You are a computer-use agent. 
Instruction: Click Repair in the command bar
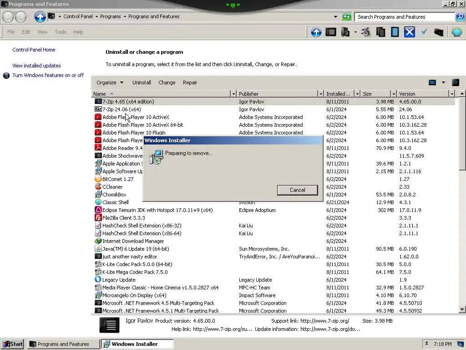(x=190, y=82)
